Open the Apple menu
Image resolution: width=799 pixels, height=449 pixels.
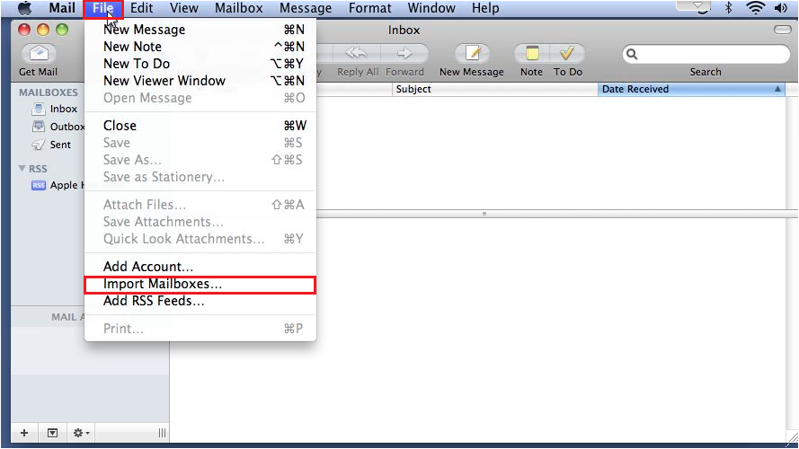pyautogui.click(x=24, y=8)
